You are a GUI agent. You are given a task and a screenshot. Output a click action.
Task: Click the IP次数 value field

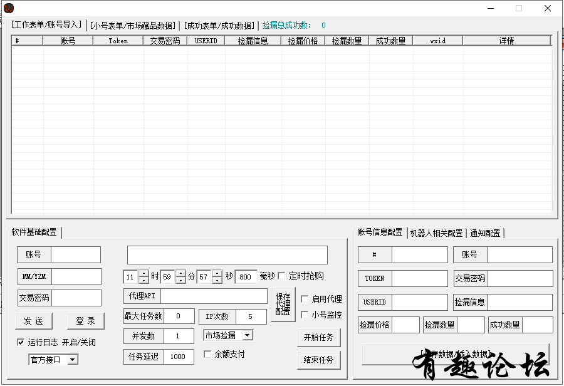pos(251,316)
